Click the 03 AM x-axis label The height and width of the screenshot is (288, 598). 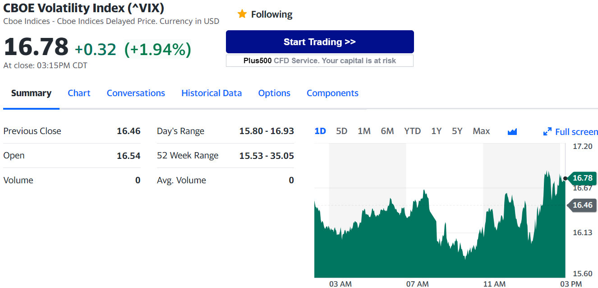pyautogui.click(x=340, y=284)
